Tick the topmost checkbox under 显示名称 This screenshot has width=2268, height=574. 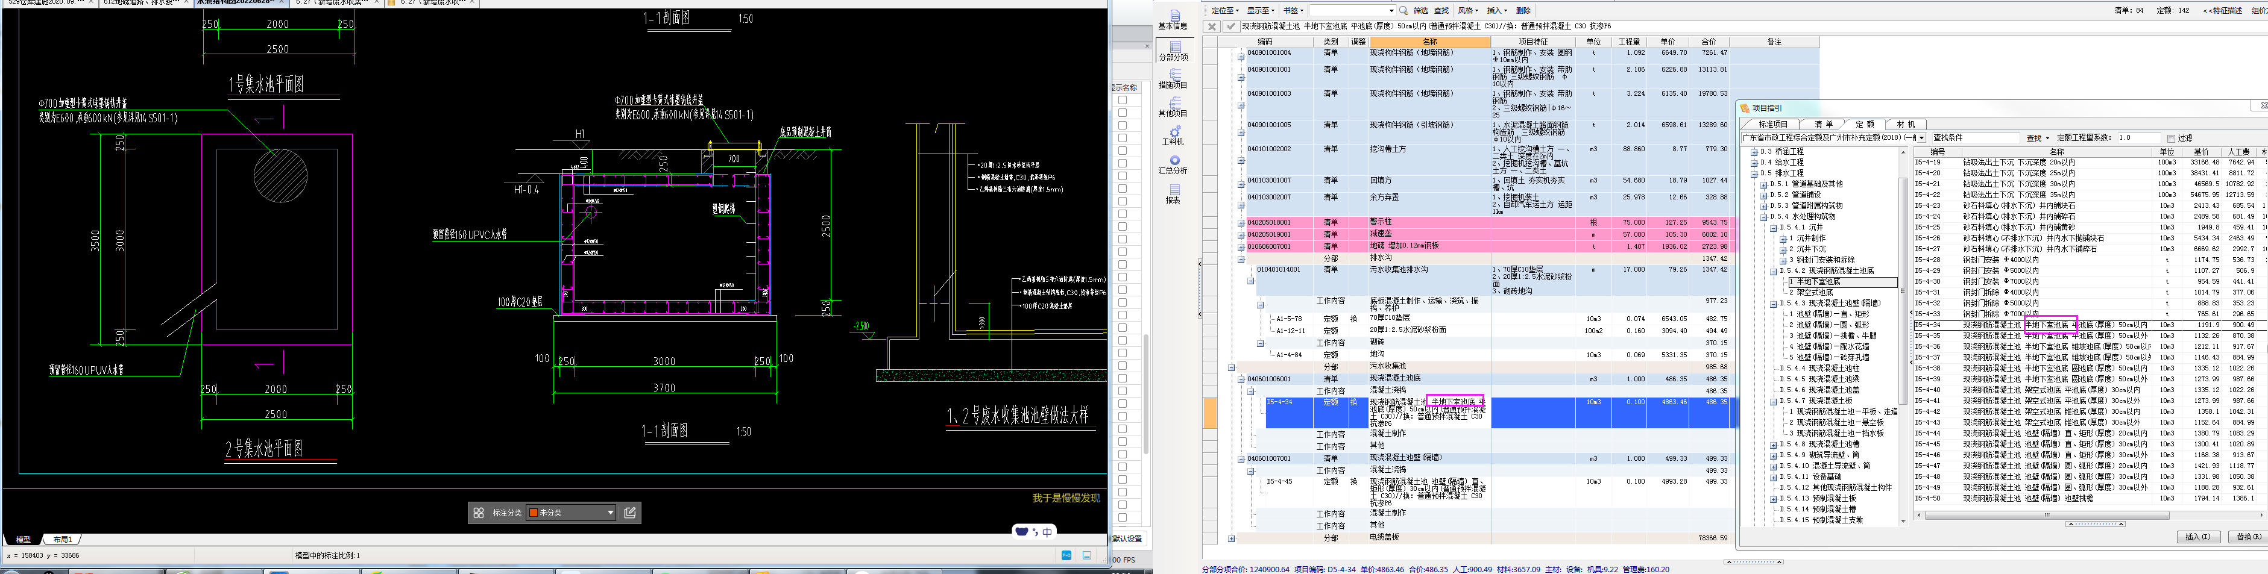point(1123,100)
